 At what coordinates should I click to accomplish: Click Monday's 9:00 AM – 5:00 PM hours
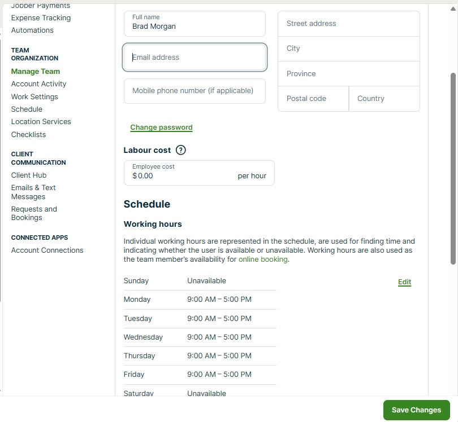(219, 300)
